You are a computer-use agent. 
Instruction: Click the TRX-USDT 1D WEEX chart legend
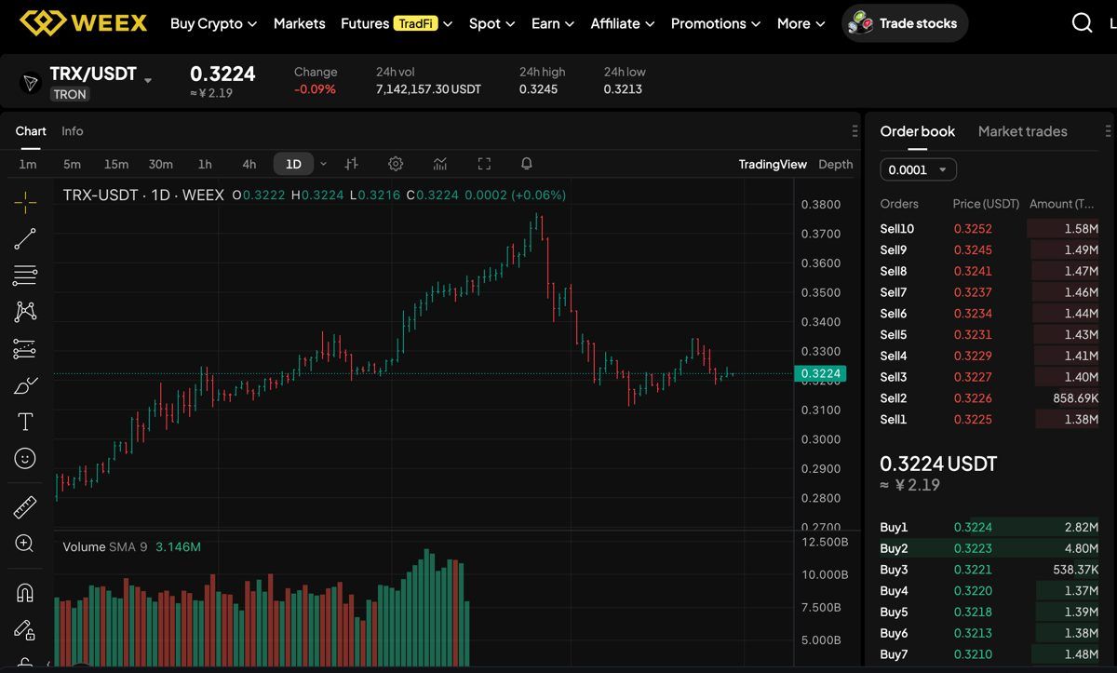point(143,195)
